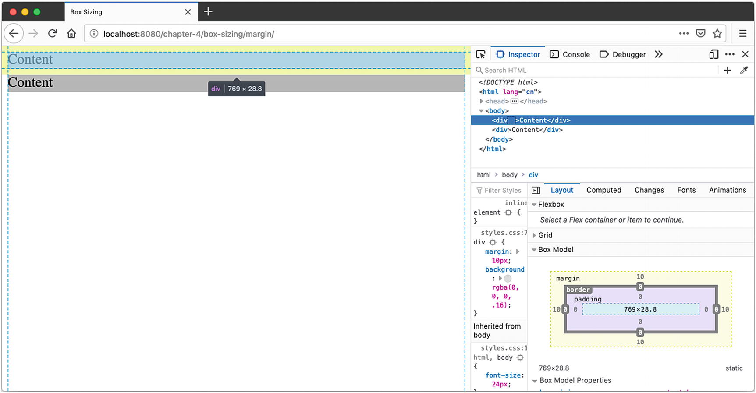The image size is (756, 393).
Task: Open the background color swatch picker
Action: click(508, 278)
